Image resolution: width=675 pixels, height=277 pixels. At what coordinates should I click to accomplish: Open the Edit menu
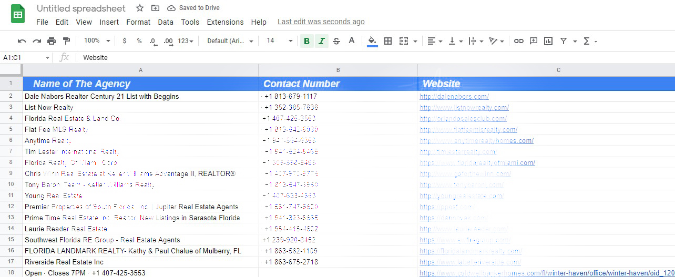pos(62,22)
